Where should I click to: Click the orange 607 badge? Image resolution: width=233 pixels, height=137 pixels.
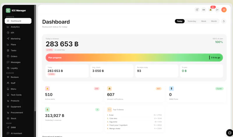click(x=158, y=89)
